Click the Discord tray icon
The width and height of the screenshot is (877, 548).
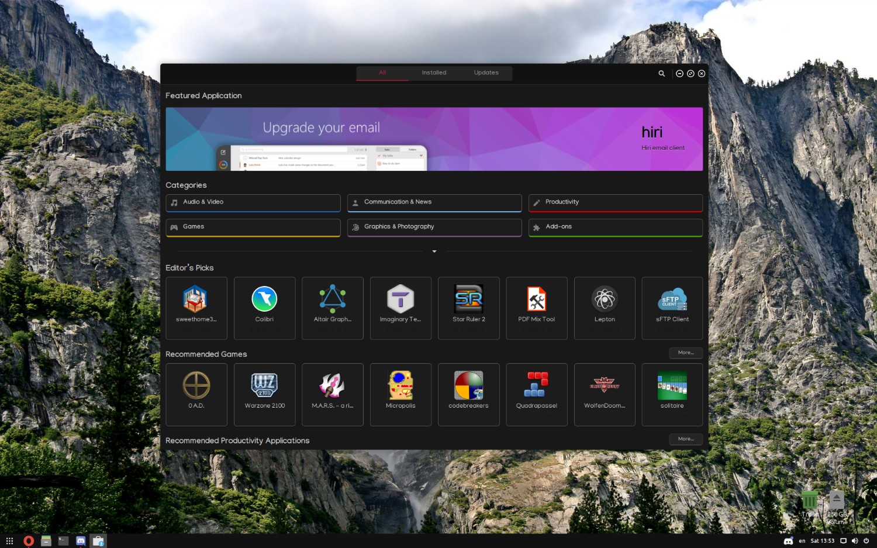tap(788, 541)
